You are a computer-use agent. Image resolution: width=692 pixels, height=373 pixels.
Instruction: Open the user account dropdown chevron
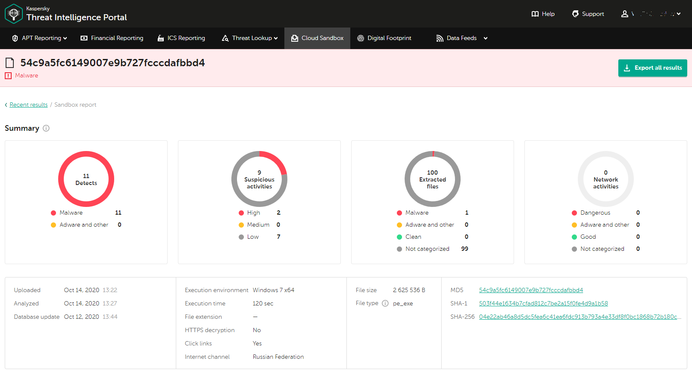[679, 14]
